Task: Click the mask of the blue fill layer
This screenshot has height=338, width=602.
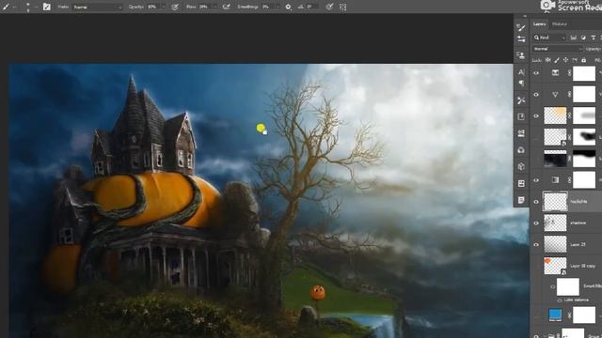Action: tap(584, 315)
